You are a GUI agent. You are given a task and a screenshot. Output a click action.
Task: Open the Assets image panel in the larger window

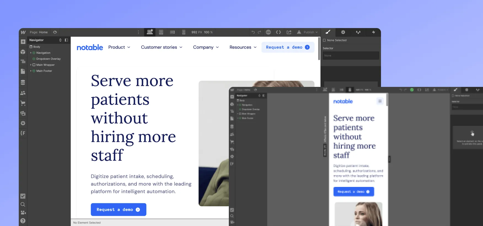(23, 113)
